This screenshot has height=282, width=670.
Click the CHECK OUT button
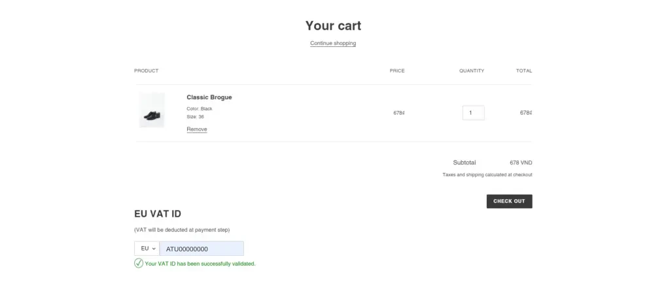(x=509, y=202)
